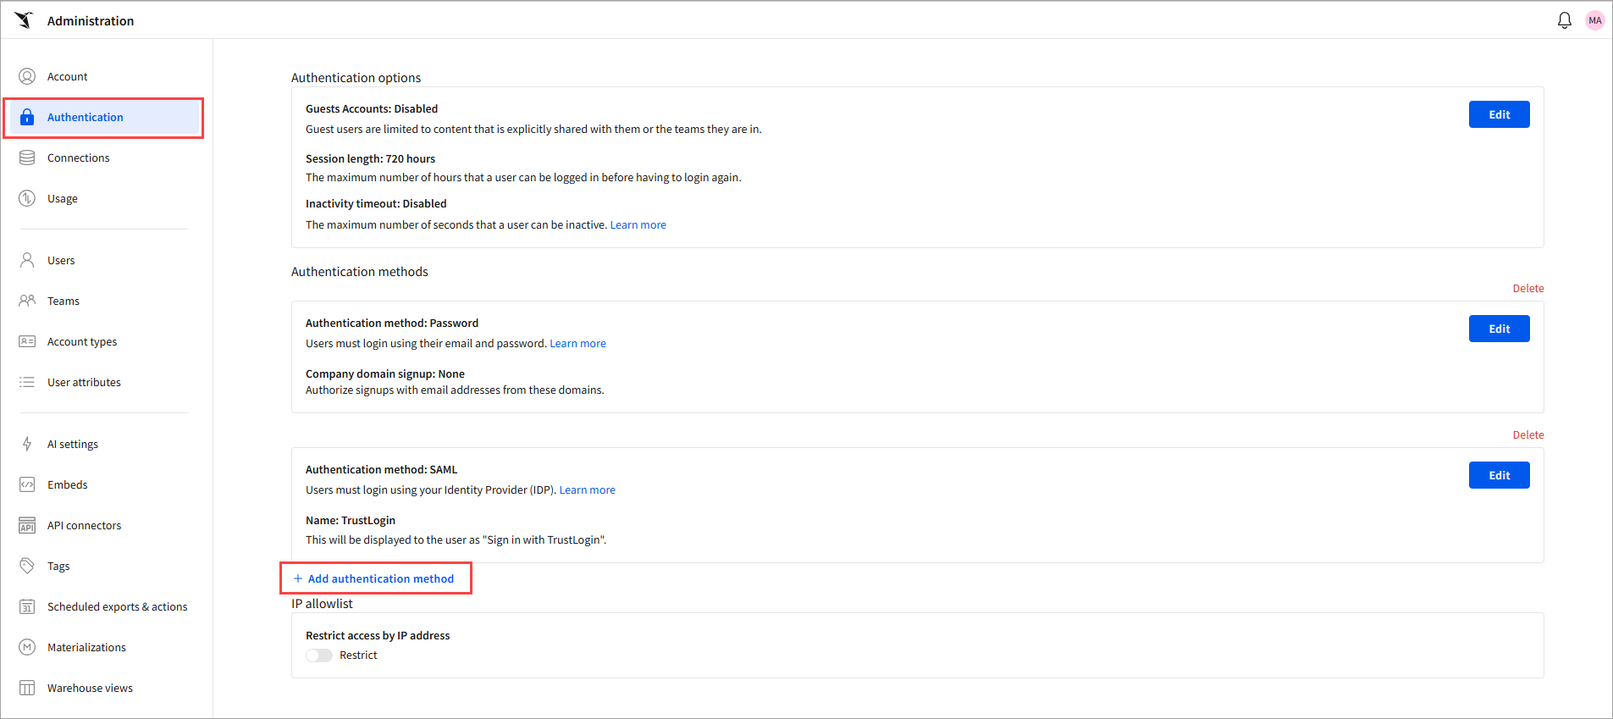Select Authentication in sidebar
The image size is (1613, 719).
click(103, 117)
